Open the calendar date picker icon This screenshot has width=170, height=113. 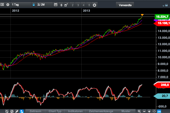tap(56, 5)
